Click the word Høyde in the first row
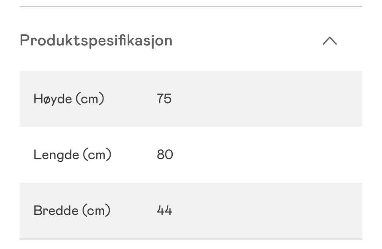The image size is (382, 249). (x=53, y=99)
